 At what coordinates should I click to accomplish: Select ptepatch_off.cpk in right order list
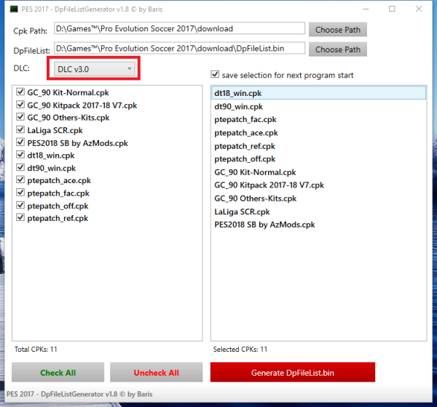(x=318, y=159)
